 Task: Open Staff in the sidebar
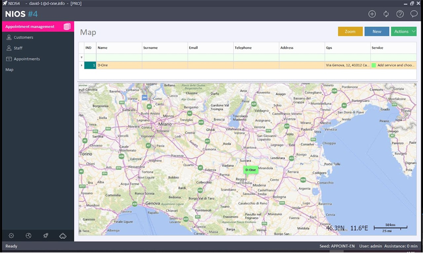click(18, 48)
